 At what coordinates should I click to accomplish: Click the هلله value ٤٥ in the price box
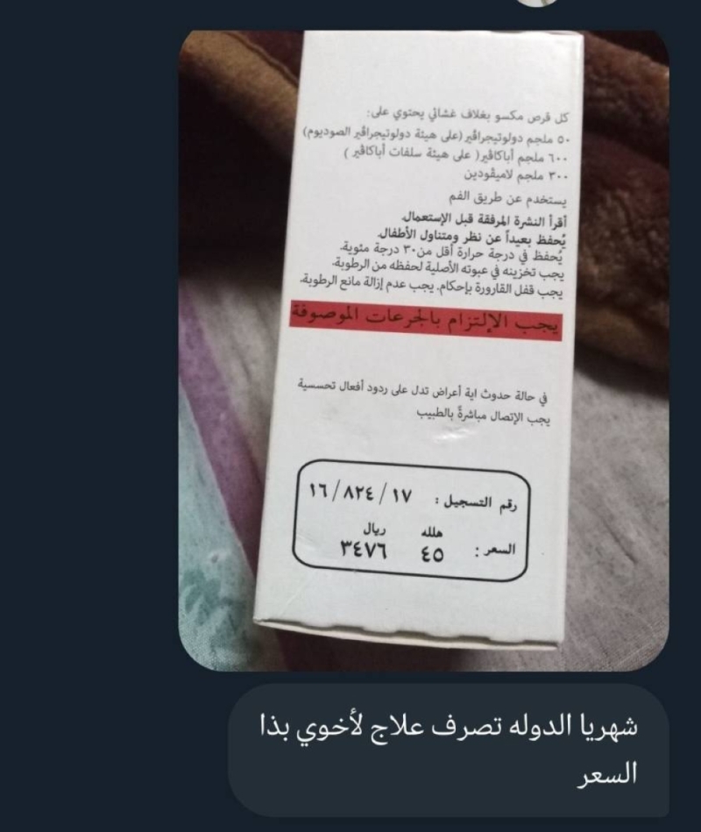432,554
